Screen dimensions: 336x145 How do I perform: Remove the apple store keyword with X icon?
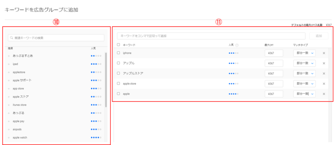324,84
